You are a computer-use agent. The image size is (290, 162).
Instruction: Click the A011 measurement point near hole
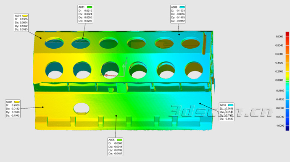(83, 38)
